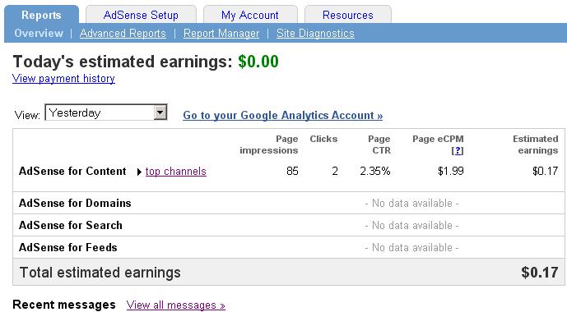Click the AdSense for Domains row

289,203
